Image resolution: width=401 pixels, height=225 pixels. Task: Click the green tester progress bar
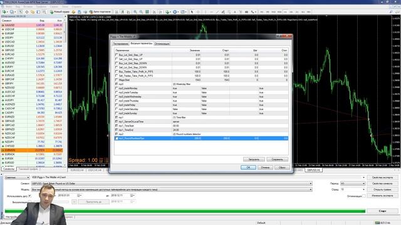pyautogui.click(x=185, y=211)
